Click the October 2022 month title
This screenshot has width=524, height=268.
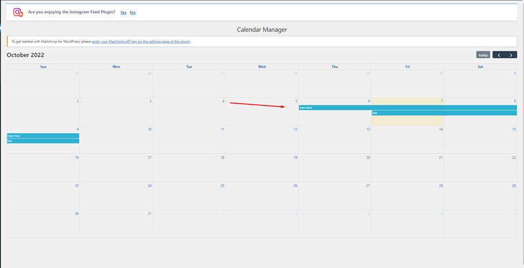[x=25, y=55]
